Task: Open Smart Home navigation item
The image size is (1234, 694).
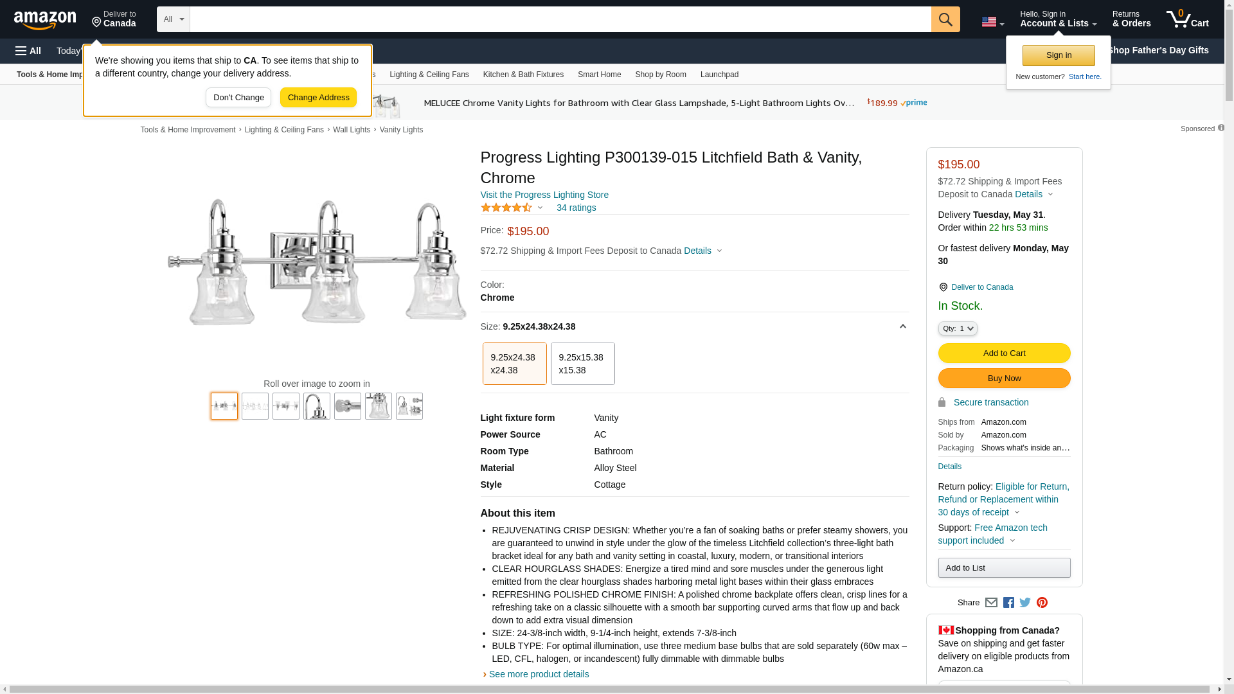Action: coord(599,75)
